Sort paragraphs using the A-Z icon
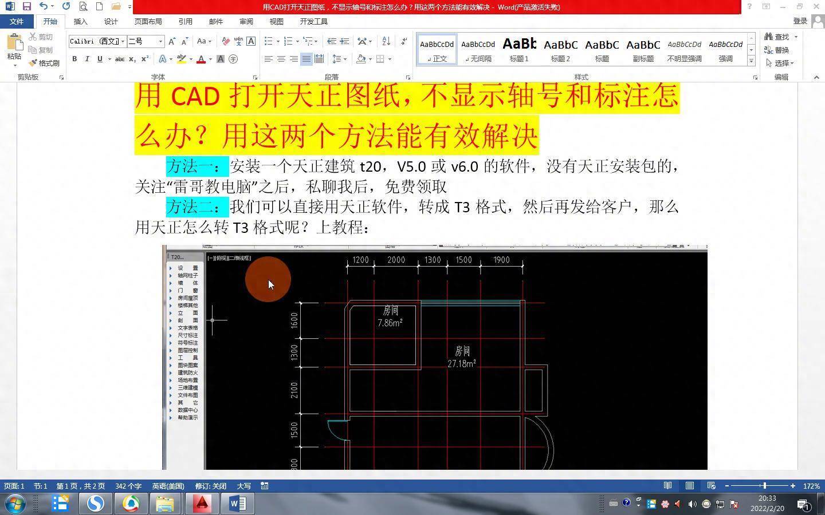The width and height of the screenshot is (825, 515). (386, 41)
